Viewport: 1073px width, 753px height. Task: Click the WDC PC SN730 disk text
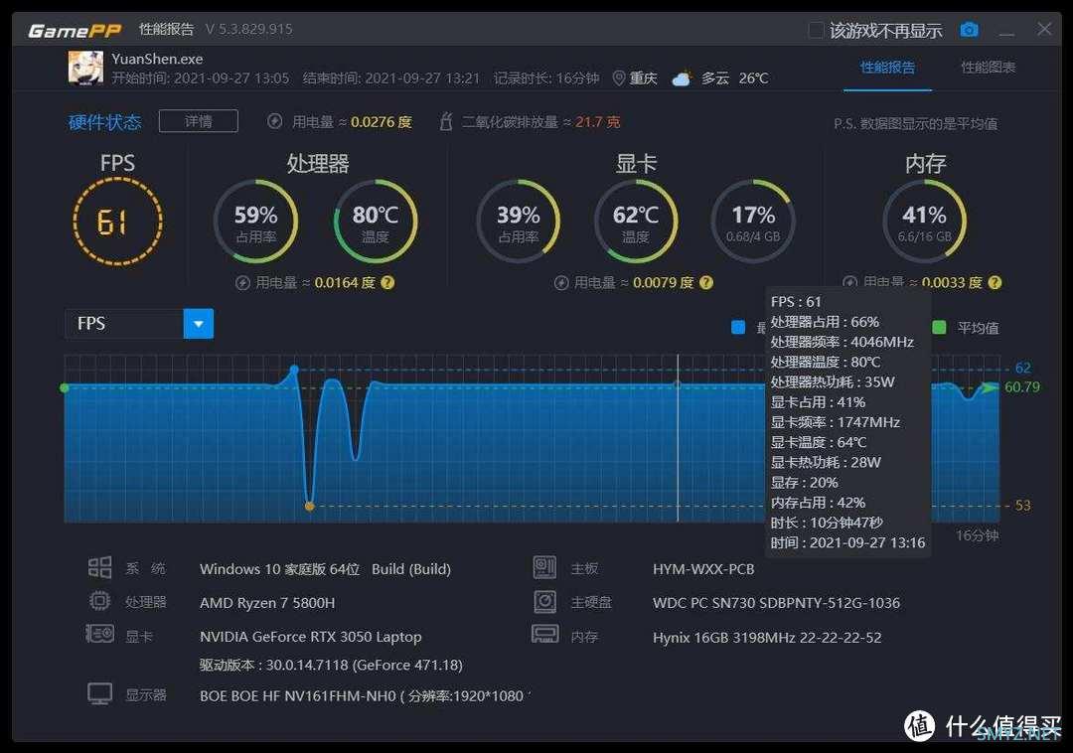tap(776, 603)
